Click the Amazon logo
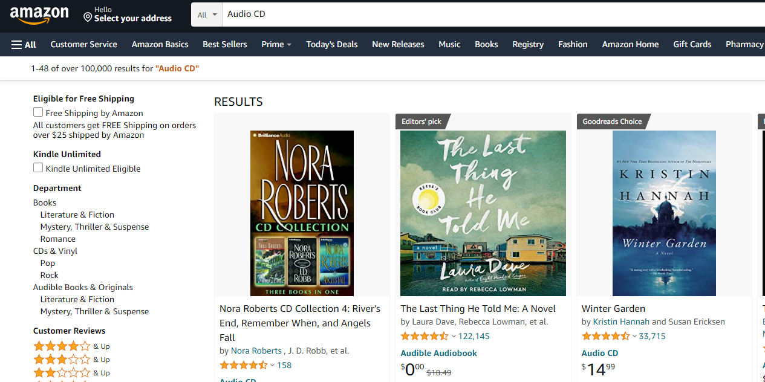The height and width of the screenshot is (382, 765). pyautogui.click(x=39, y=15)
